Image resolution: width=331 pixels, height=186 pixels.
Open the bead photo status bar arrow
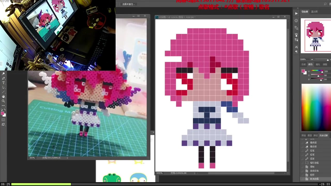67,158
